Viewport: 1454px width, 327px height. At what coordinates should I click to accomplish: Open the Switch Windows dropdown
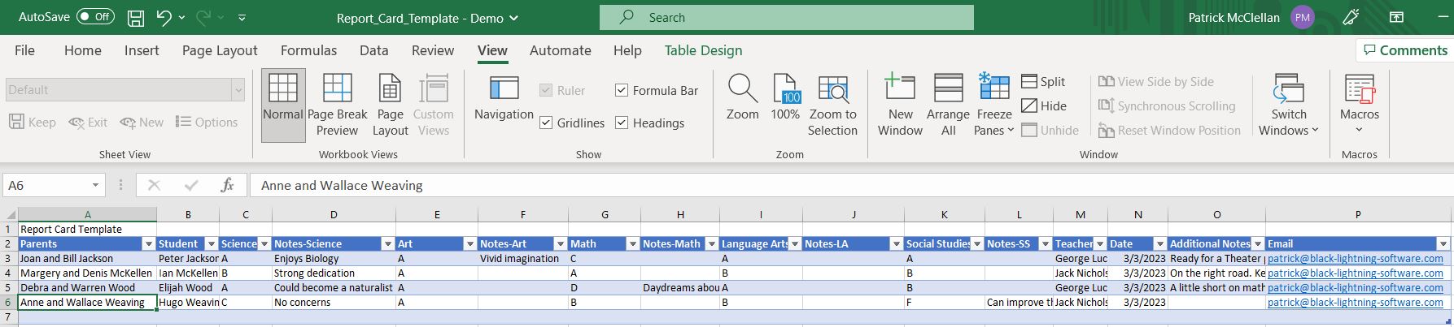coord(1288,130)
